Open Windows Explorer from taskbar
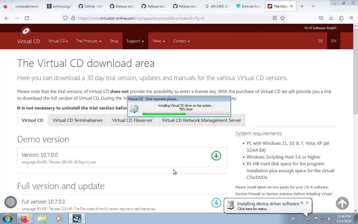Screen dimensions: 358x224 pyautogui.click(x=42, y=218)
